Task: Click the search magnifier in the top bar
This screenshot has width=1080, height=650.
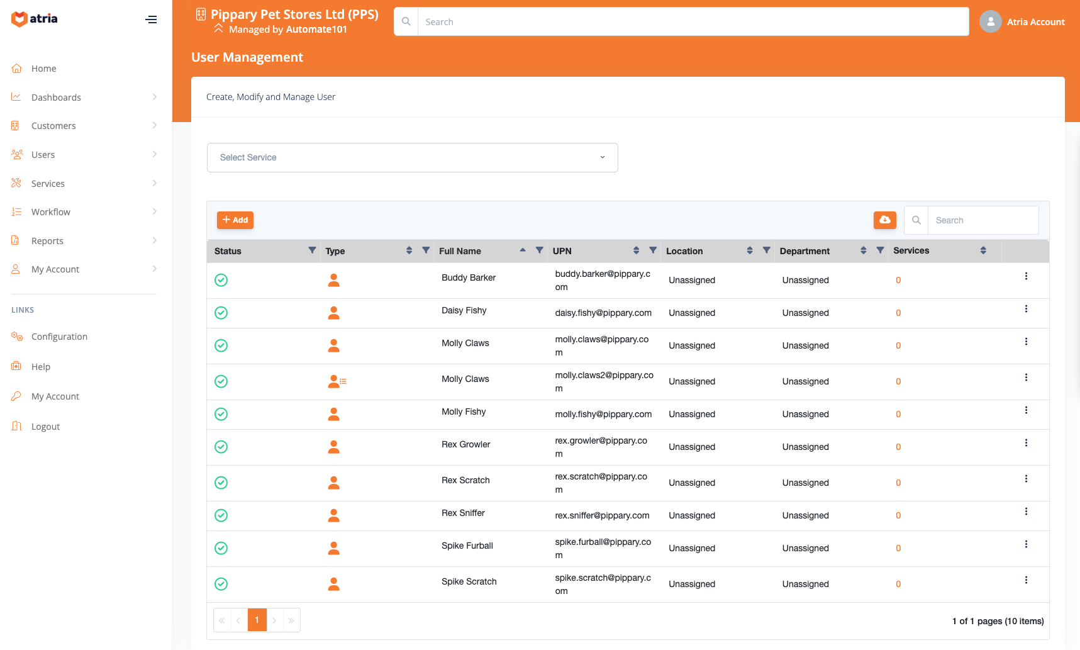Action: 406,21
